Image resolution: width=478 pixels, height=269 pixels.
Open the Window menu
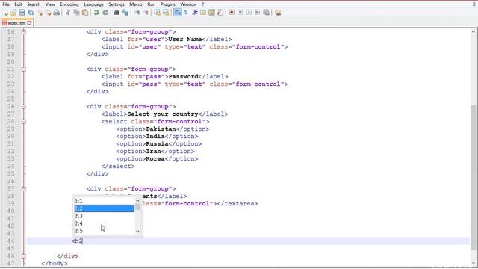188,4
